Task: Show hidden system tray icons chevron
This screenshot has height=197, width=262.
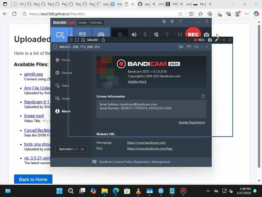Action: (208, 191)
